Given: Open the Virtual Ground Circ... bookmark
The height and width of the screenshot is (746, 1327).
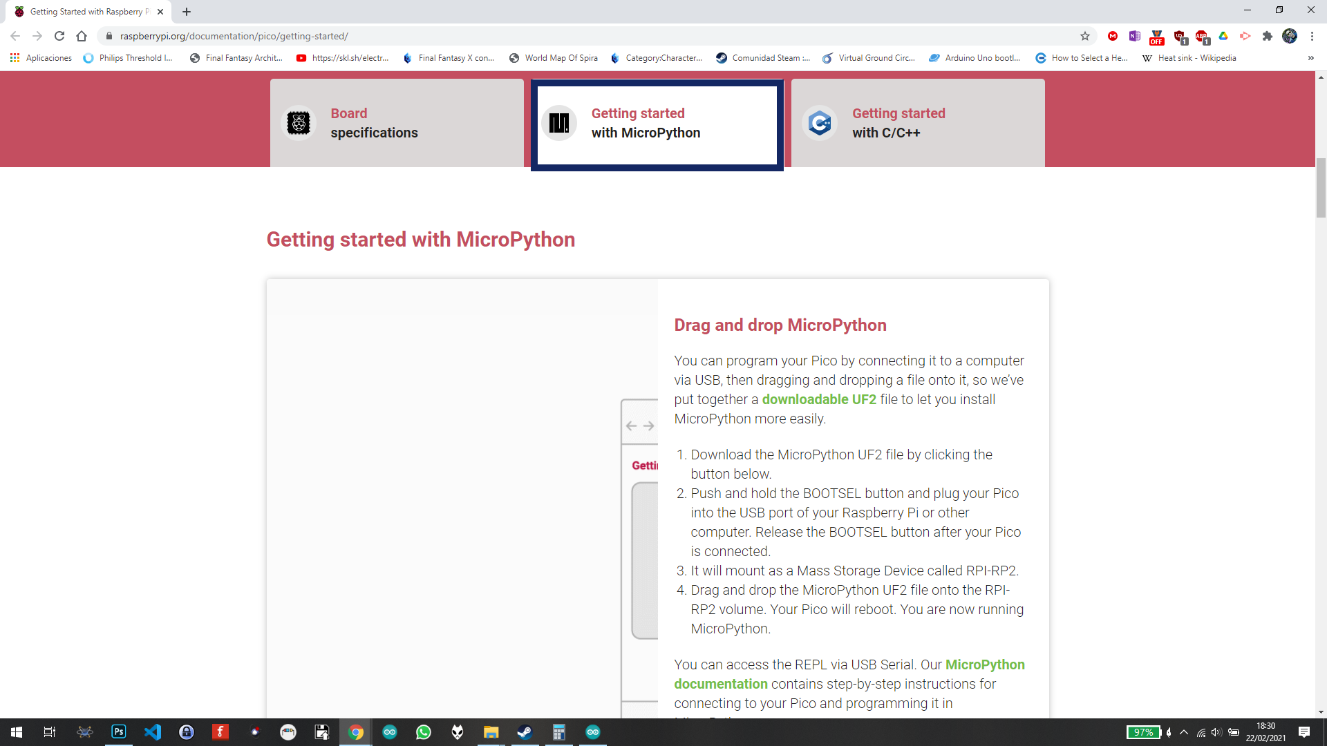Looking at the screenshot, I should pos(869,58).
